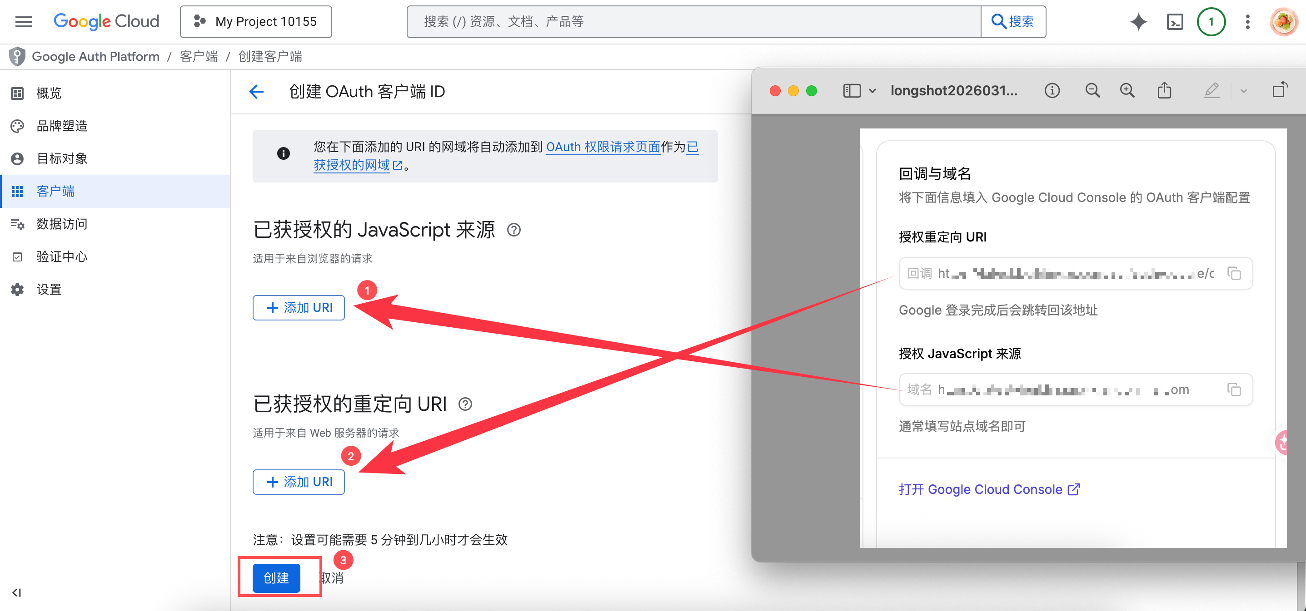Add a URI under JavaScript 来源
This screenshot has height=611, width=1306.
pos(299,307)
